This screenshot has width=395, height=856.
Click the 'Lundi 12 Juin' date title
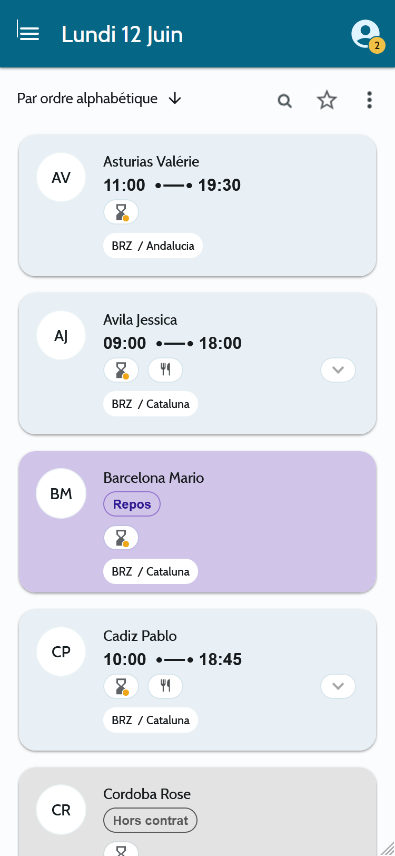pos(122,35)
